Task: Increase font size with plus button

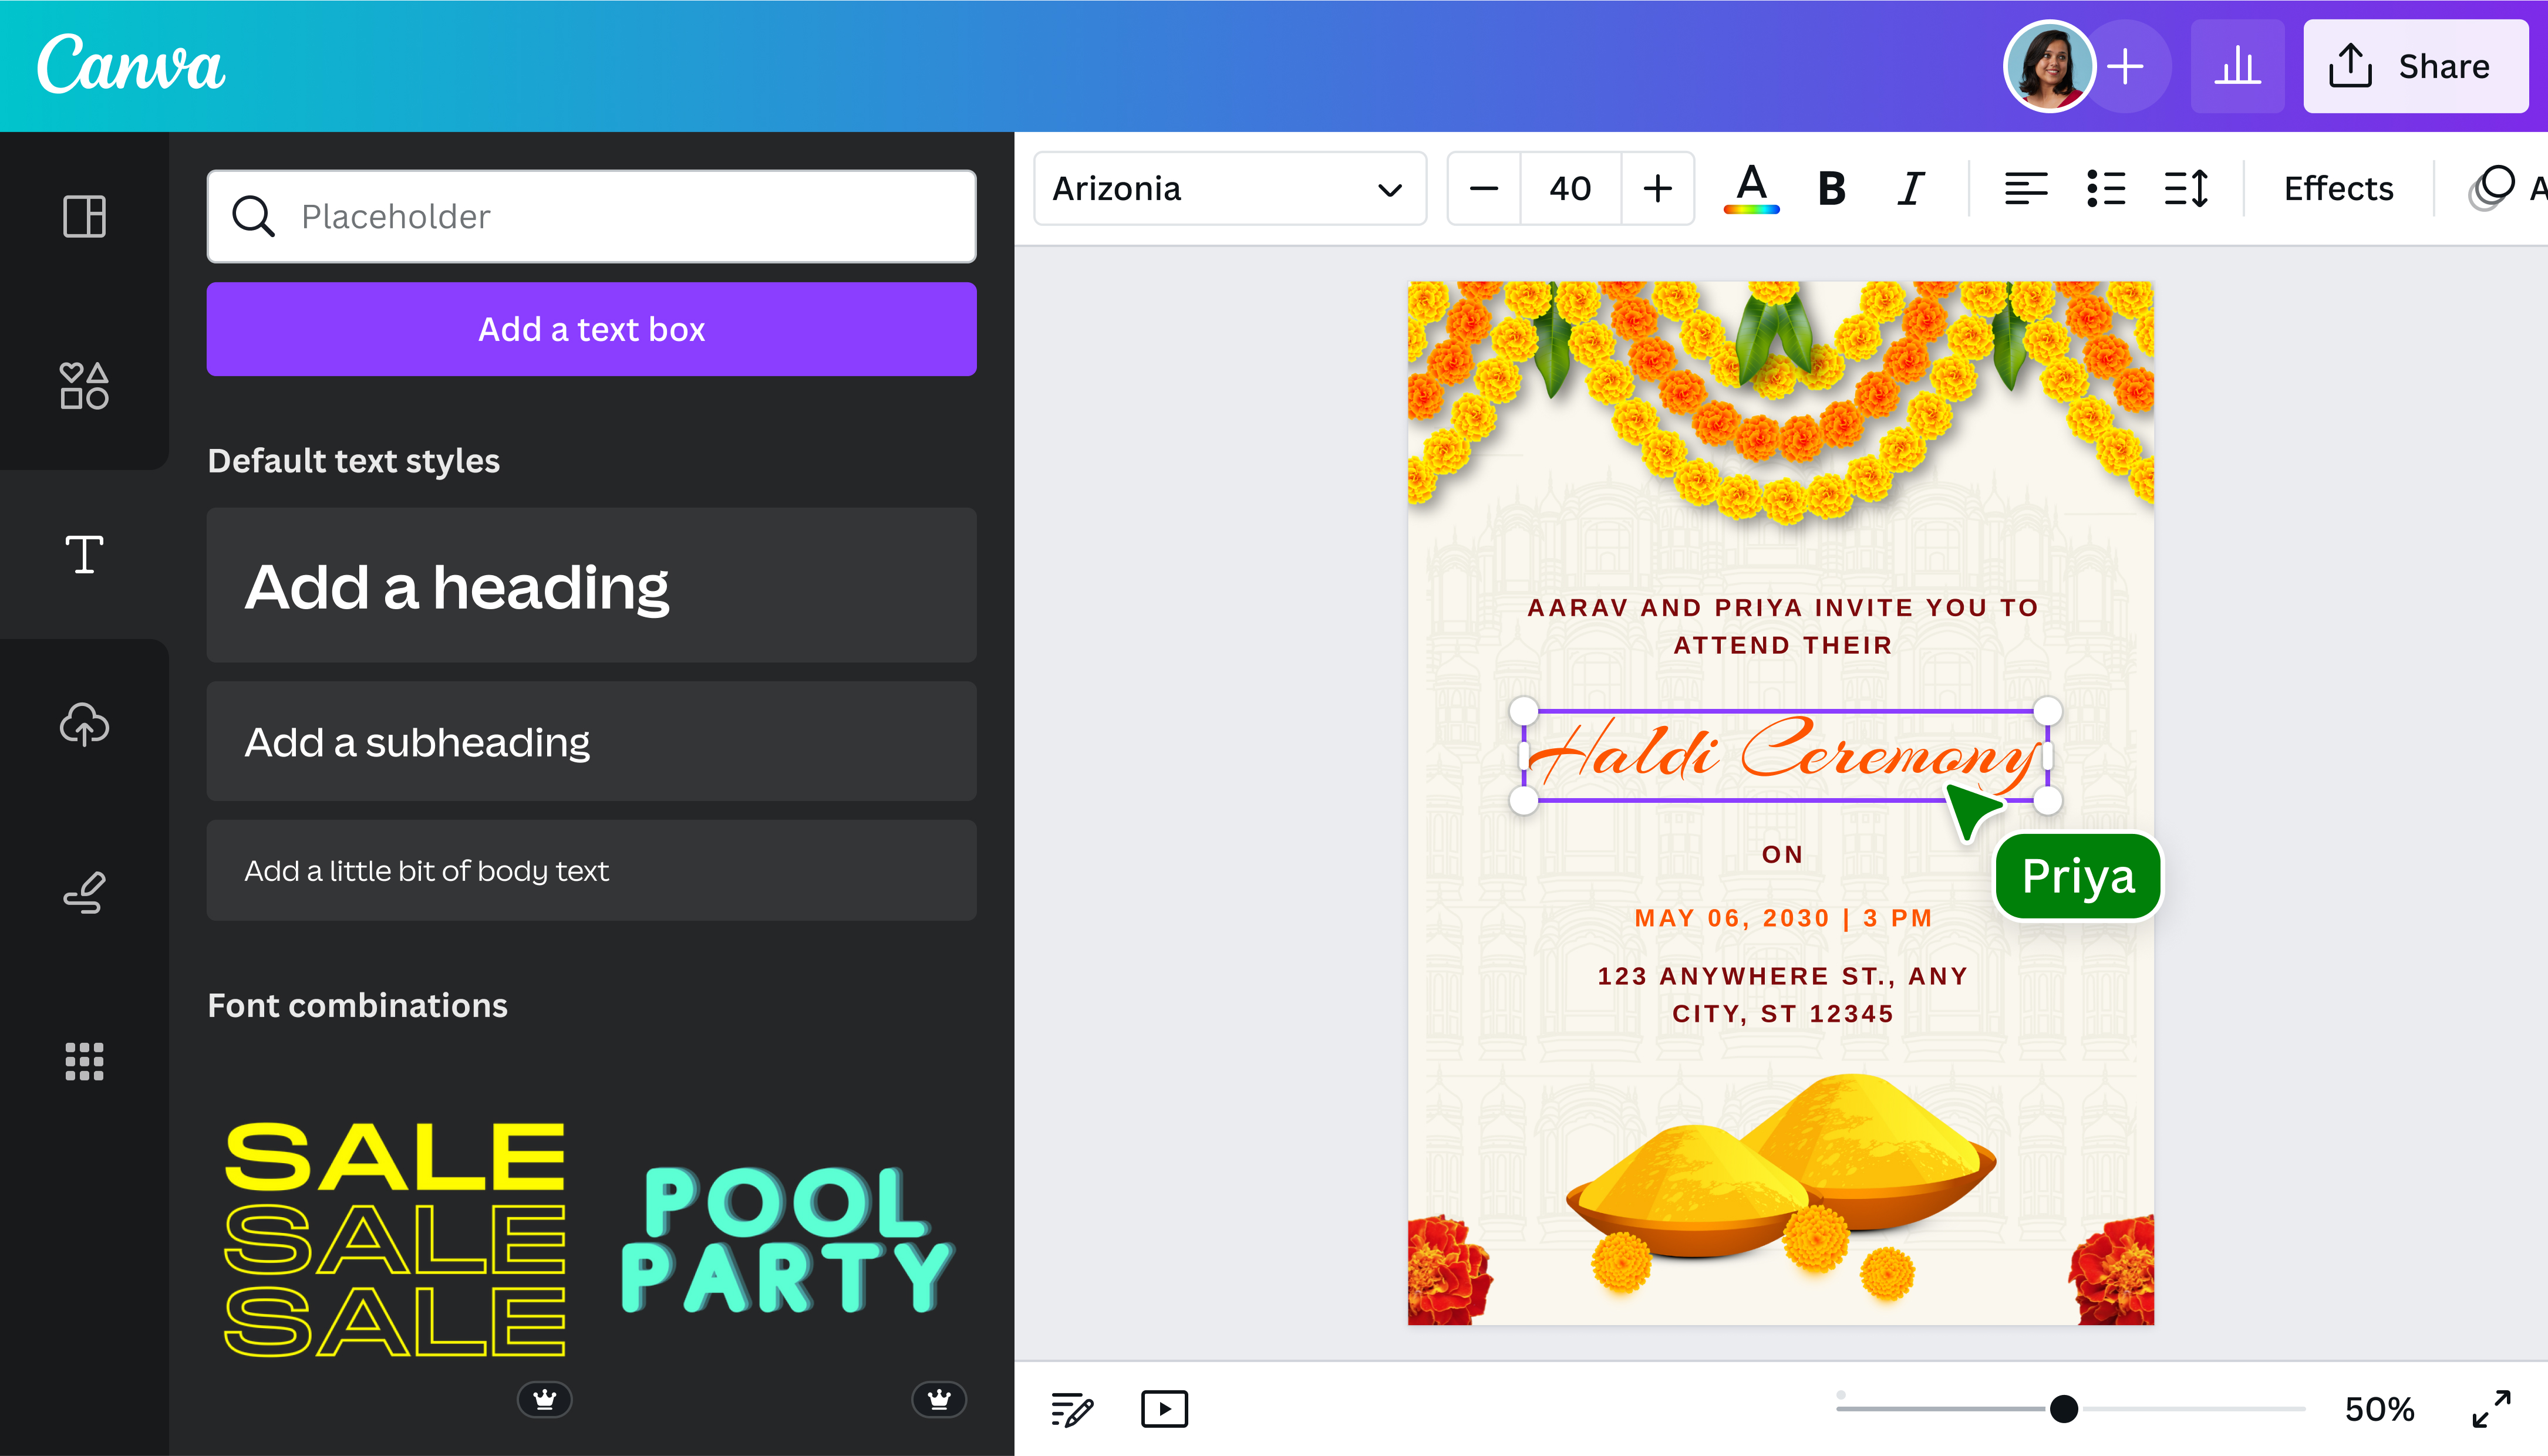Action: [x=1657, y=188]
